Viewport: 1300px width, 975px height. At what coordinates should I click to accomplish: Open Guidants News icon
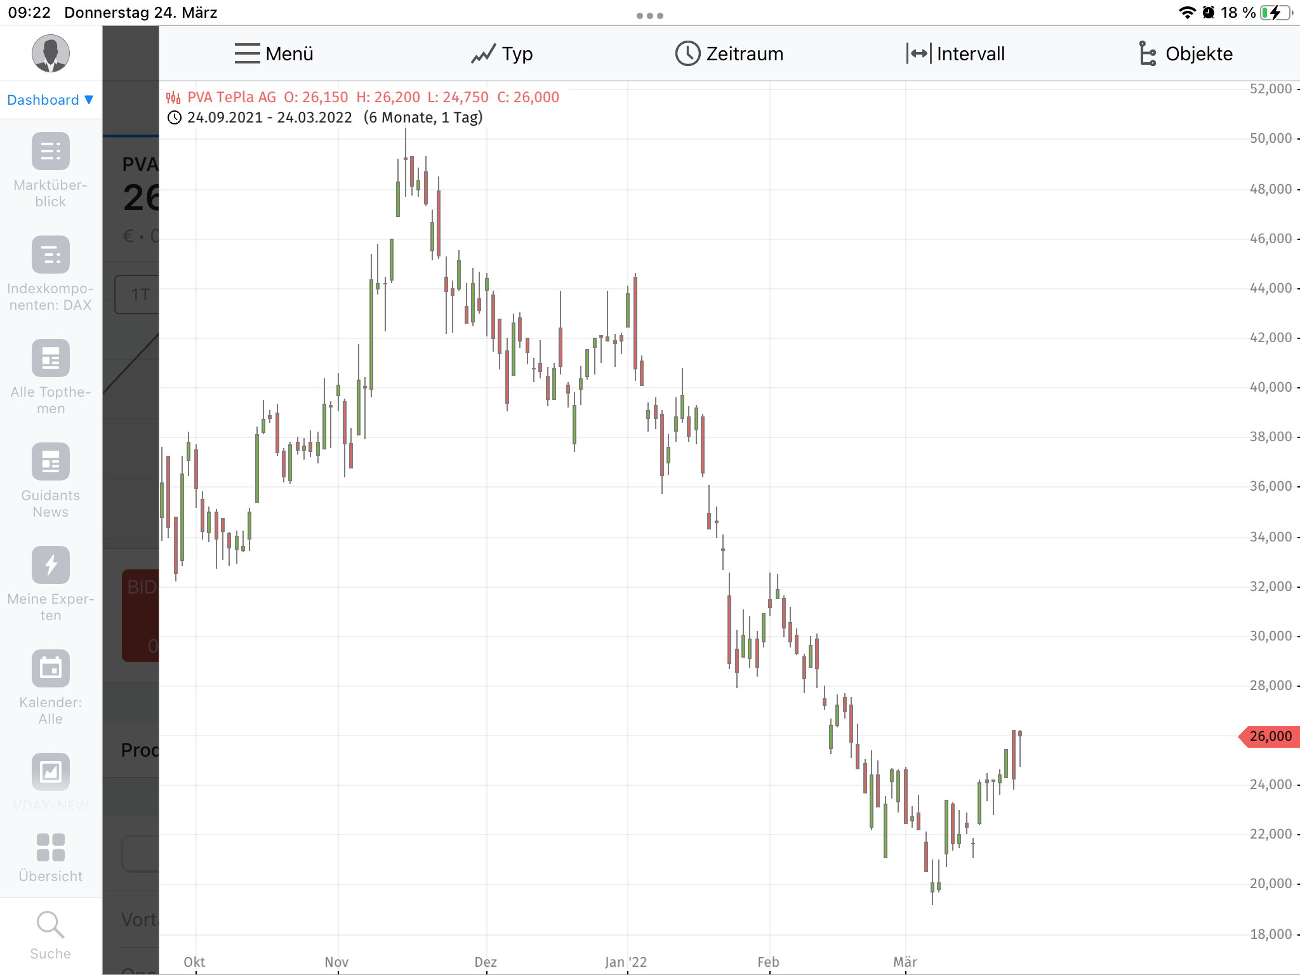tap(51, 462)
